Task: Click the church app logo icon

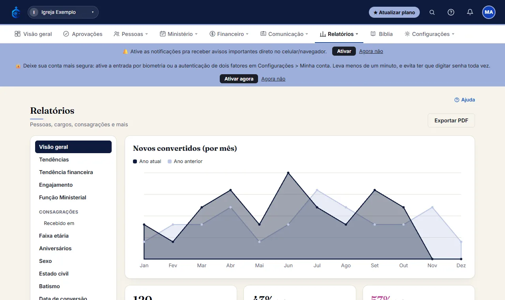Action: pyautogui.click(x=16, y=12)
